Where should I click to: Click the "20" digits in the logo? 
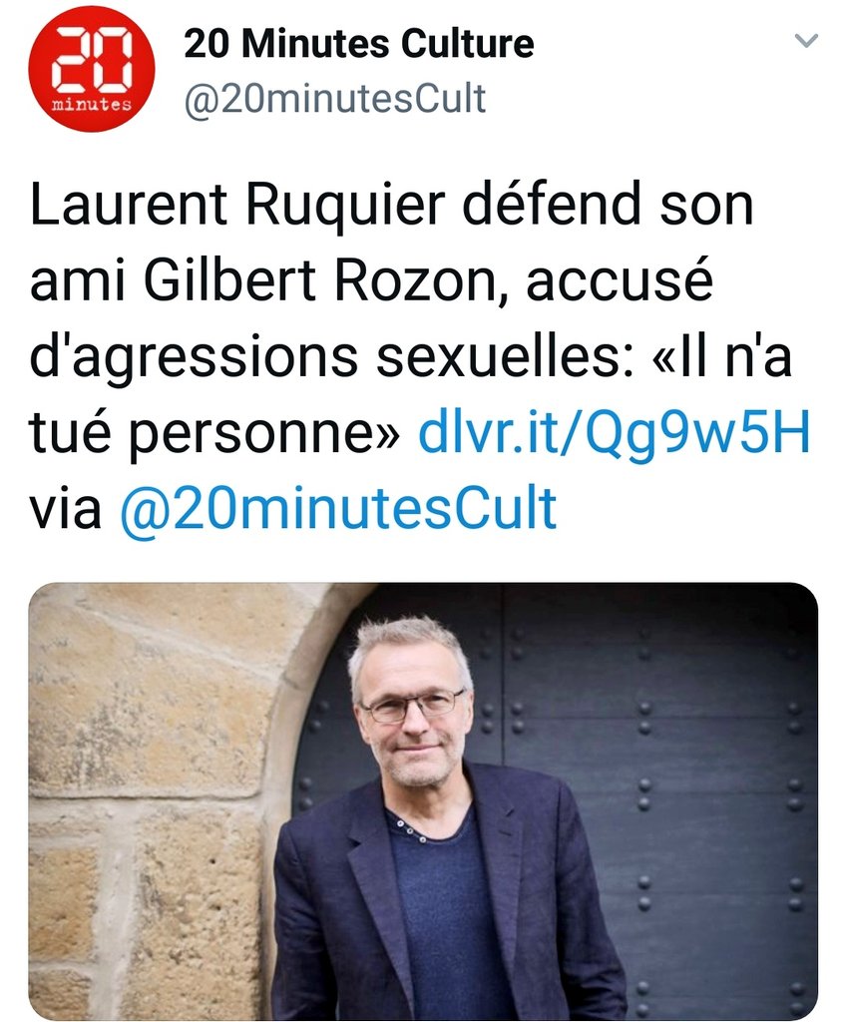tap(92, 59)
